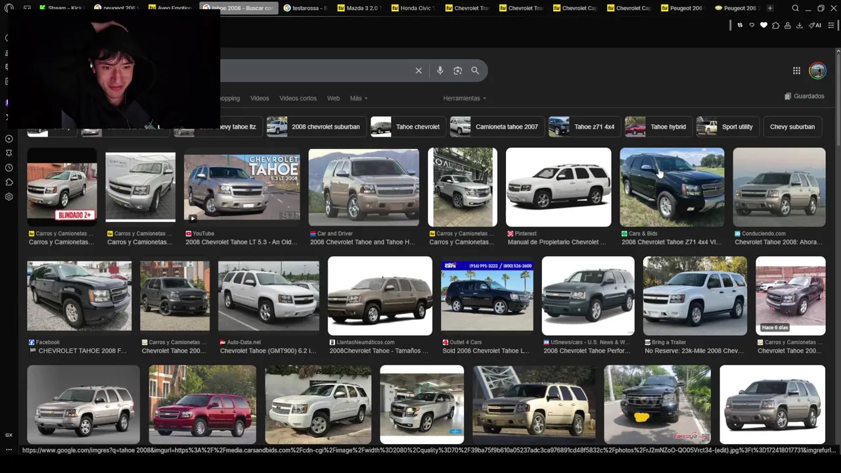Start voice search with the microphone icon

(440, 71)
